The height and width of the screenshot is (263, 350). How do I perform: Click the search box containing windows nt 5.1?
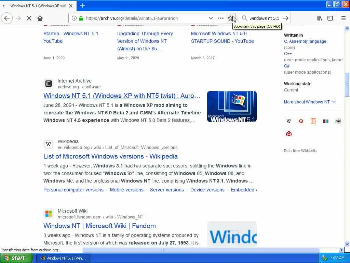264,18
